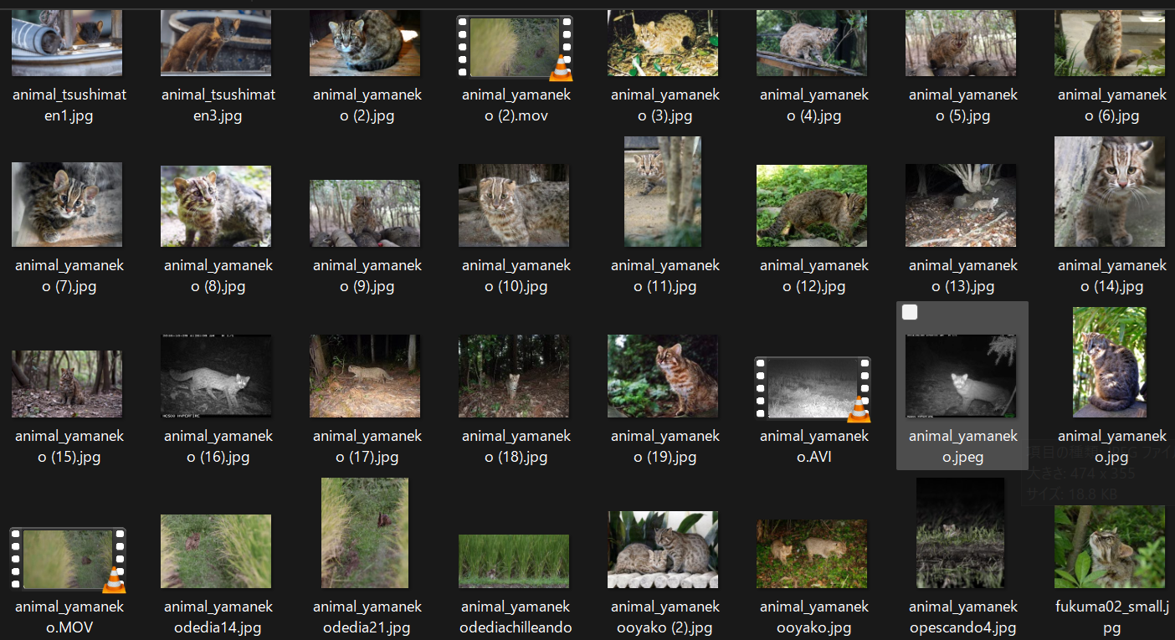1175x640 pixels.
Task: Tick the checkbox on animal_yamaneko.jpeg
Action: point(910,312)
